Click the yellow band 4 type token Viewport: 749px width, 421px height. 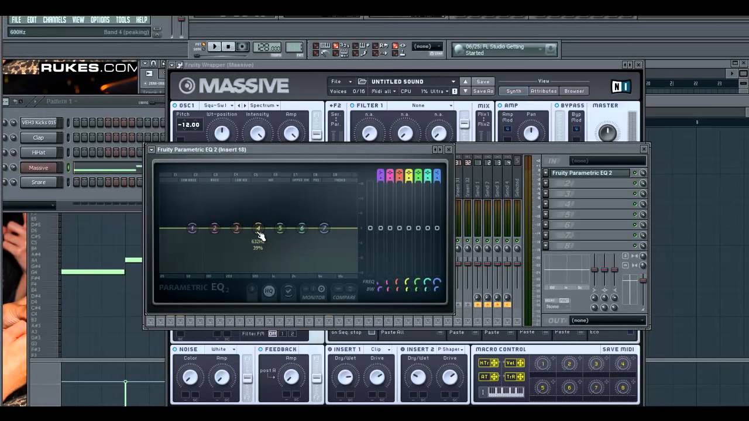coord(408,175)
